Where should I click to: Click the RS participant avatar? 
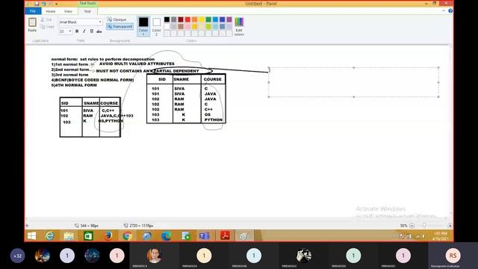click(453, 256)
